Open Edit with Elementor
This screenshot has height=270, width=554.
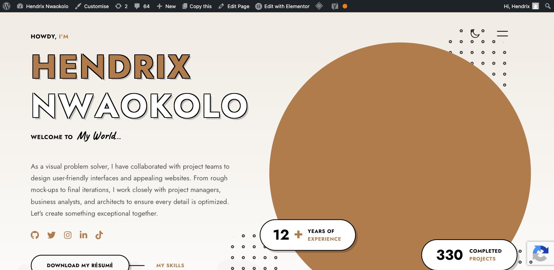[x=282, y=6]
